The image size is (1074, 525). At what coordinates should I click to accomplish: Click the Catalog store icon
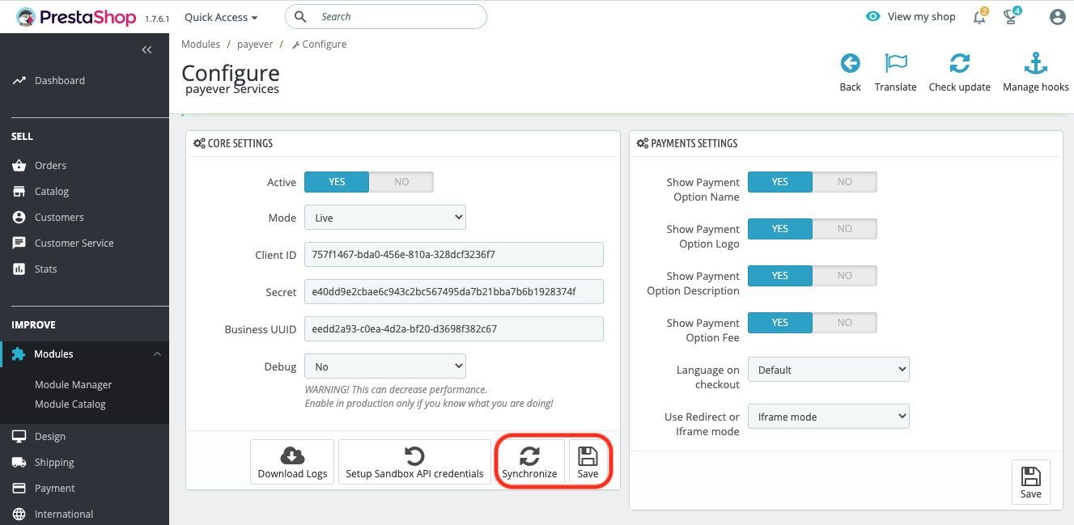click(x=19, y=192)
